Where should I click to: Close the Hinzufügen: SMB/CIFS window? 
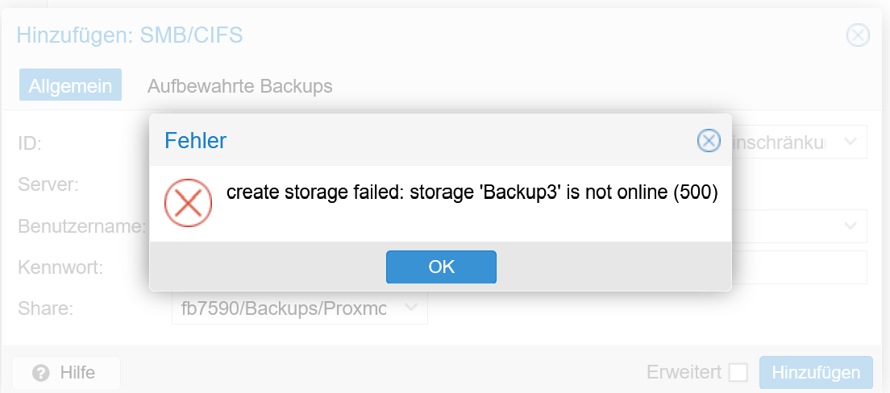click(858, 35)
